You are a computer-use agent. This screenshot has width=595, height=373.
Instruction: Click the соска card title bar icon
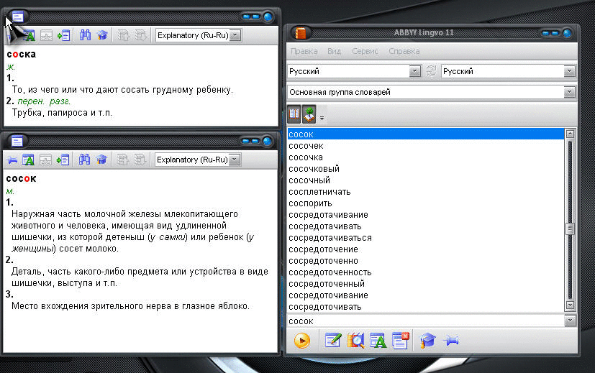pos(17,17)
